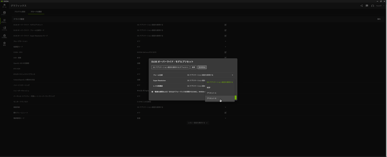The width and height of the screenshot is (387, 157).
Task: Click the NVIDIA logo in title bar
Action: 2,1
